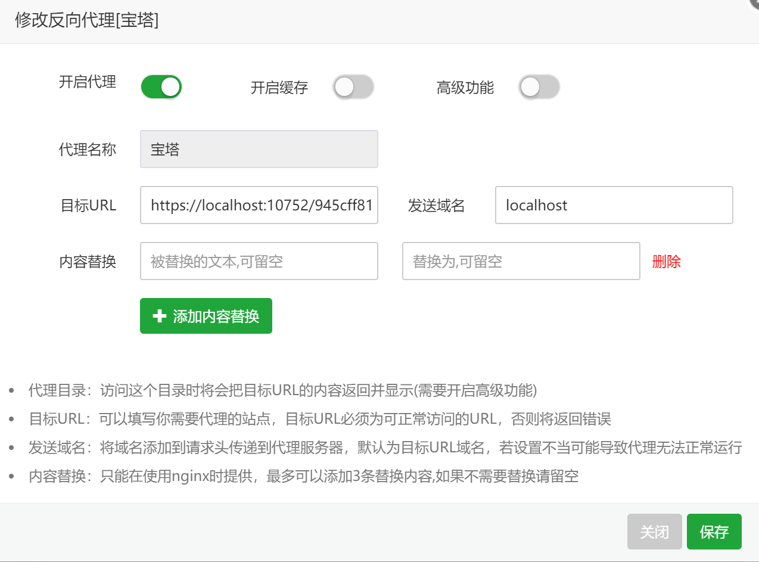Click the 开启缓存 label
The width and height of the screenshot is (759, 562).
point(279,88)
